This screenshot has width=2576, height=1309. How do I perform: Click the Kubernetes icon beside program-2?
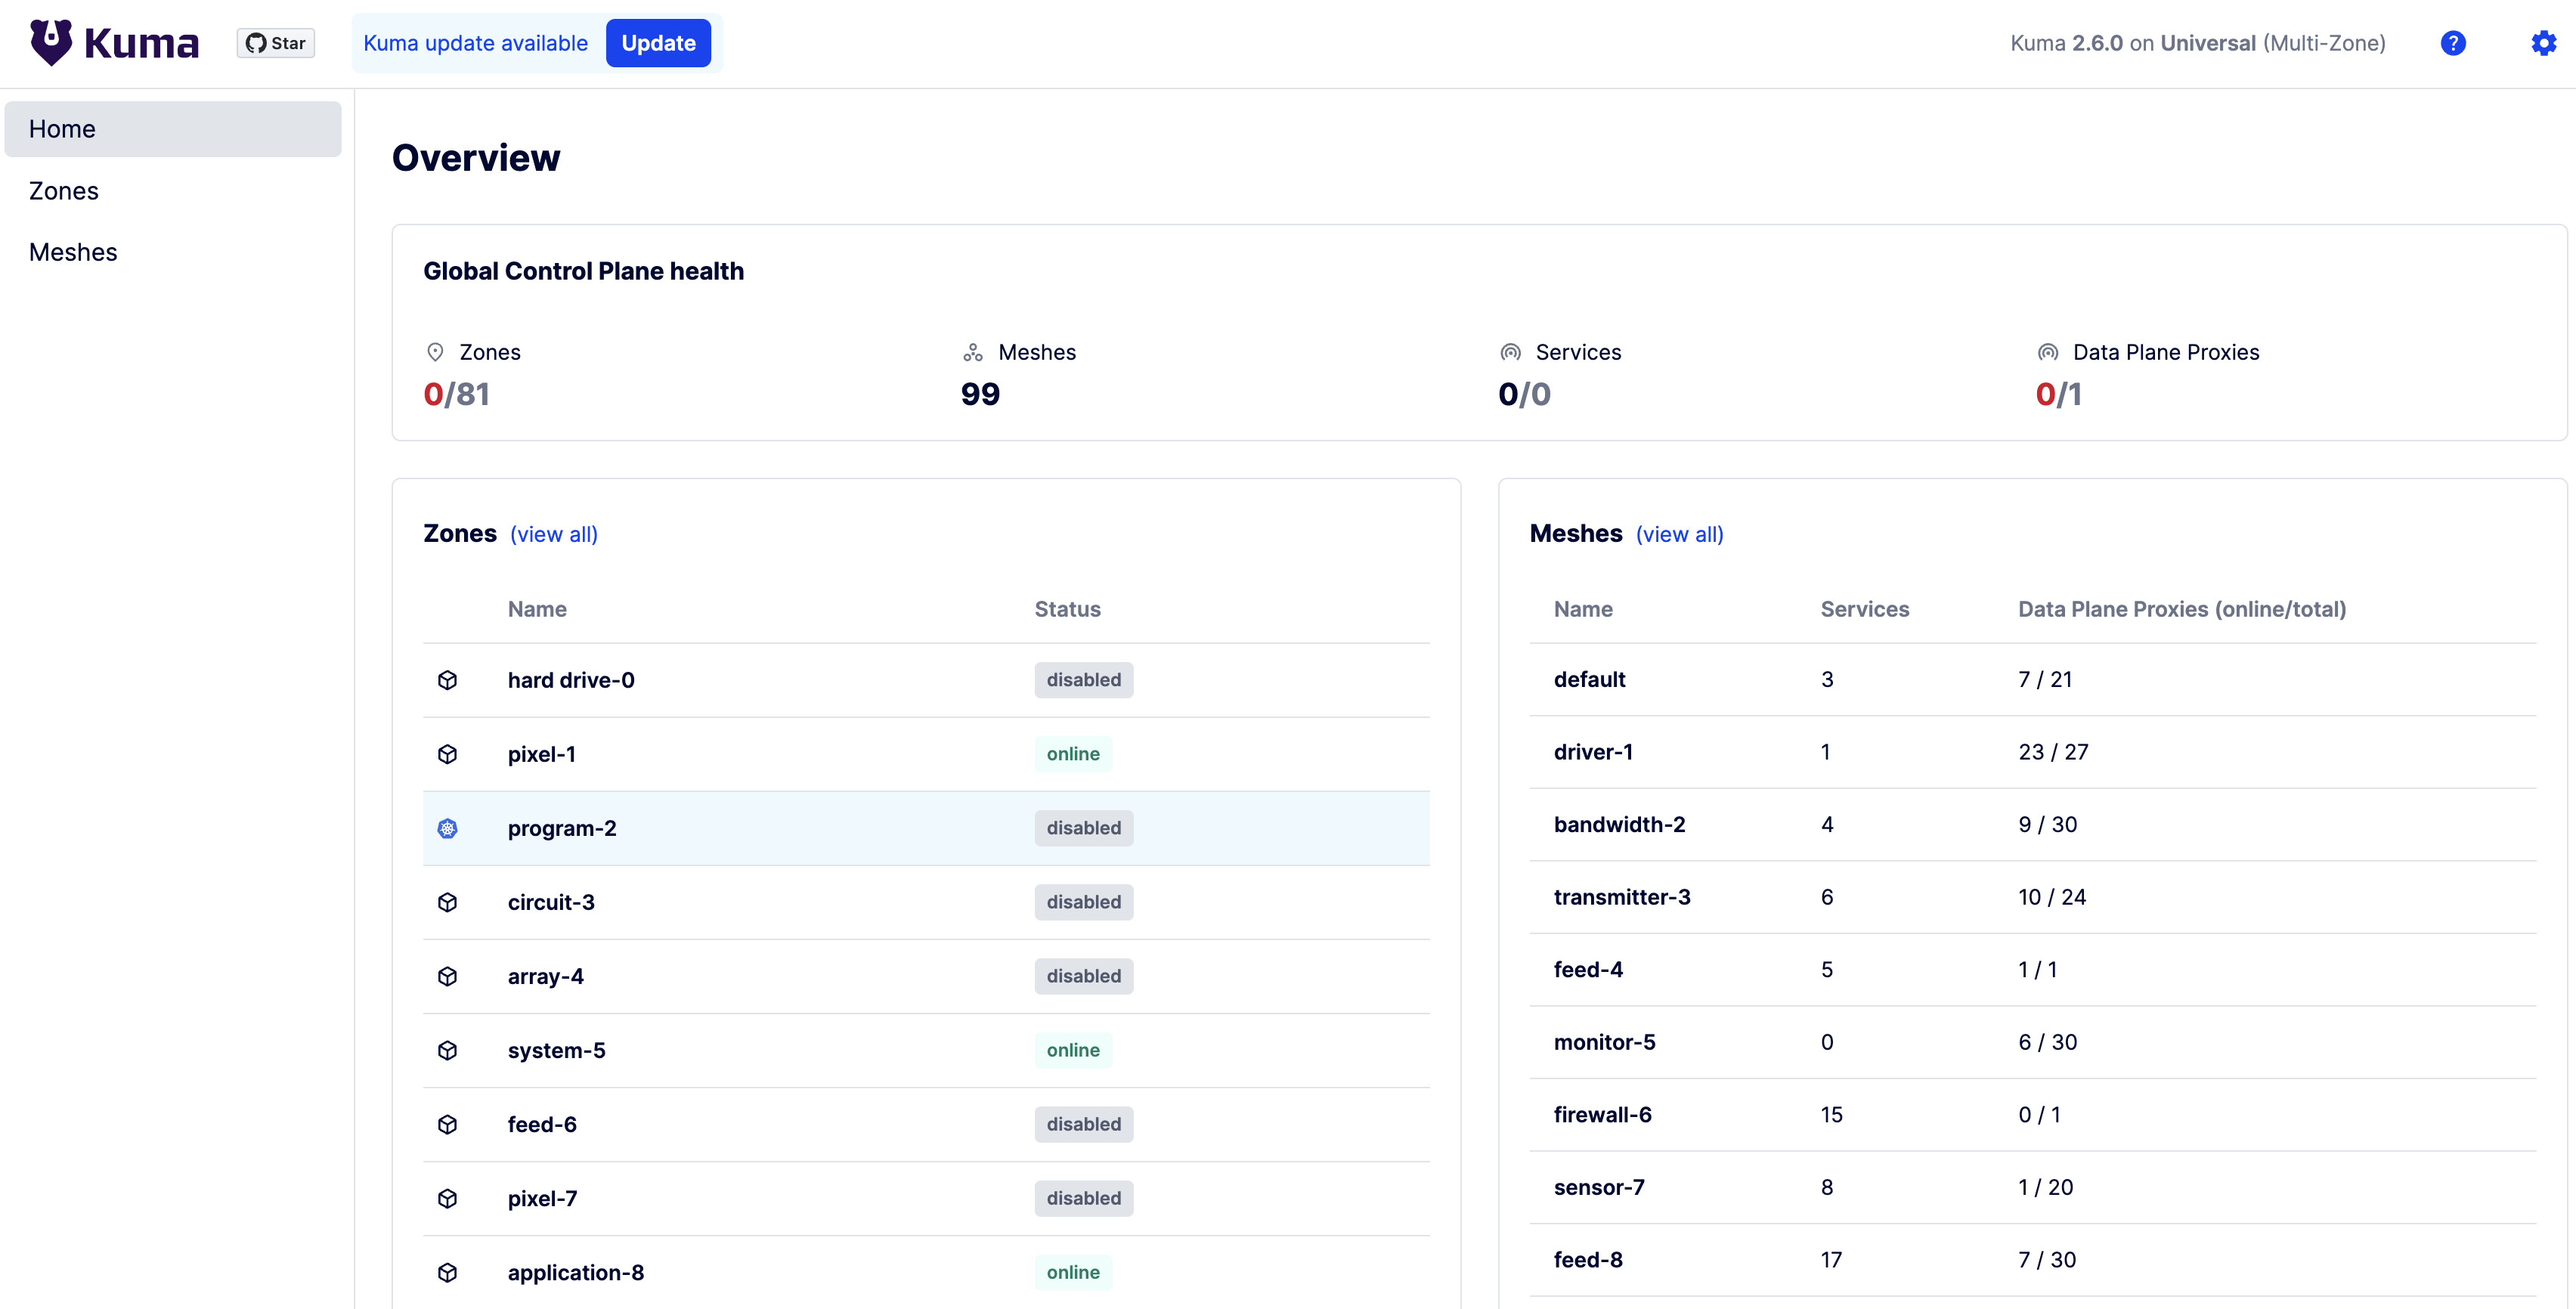pos(447,828)
